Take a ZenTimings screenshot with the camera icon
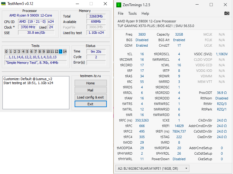 pos(227,14)
